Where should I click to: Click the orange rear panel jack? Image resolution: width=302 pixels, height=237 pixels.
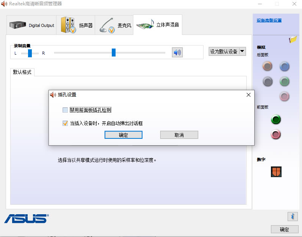click(268, 67)
